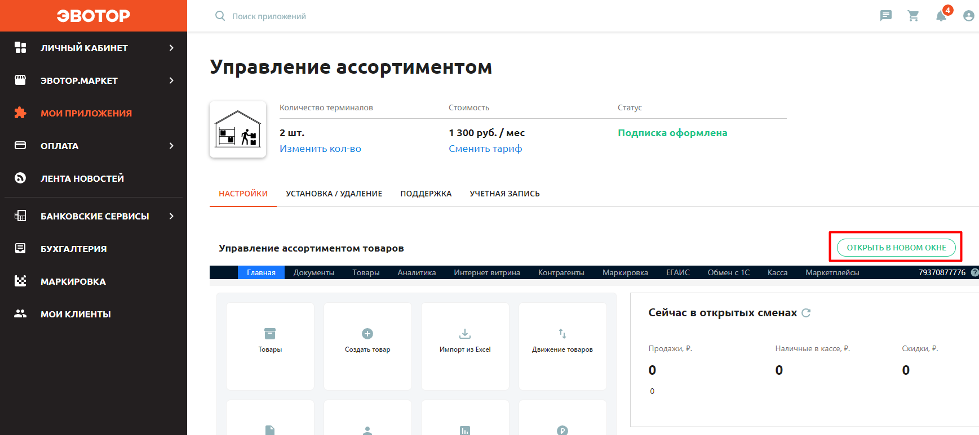The height and width of the screenshot is (435, 979).
Task: Expand the Личный кабинет chevron
Action: coord(171,48)
